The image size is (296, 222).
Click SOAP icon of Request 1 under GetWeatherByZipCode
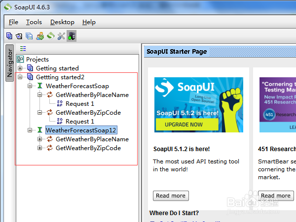(60, 121)
